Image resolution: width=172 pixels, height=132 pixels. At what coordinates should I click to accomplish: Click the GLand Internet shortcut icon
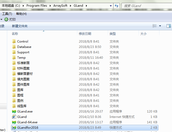coord(14,117)
